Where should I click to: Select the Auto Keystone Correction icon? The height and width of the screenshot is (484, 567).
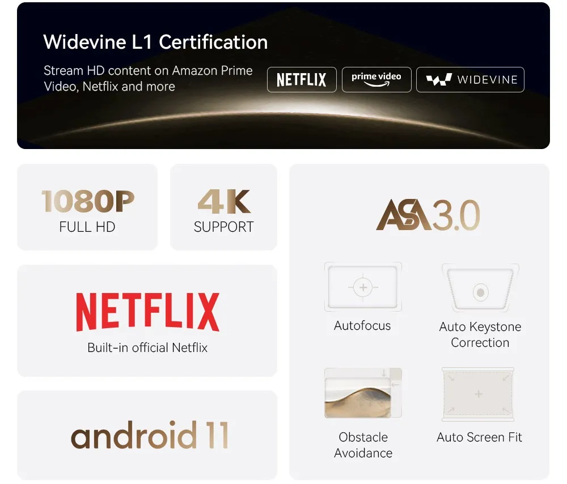click(480, 288)
